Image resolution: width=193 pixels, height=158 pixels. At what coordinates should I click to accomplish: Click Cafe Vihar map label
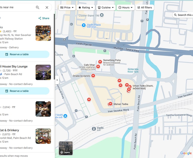click(x=89, y=65)
